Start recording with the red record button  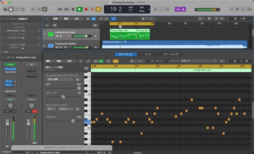point(86,9)
